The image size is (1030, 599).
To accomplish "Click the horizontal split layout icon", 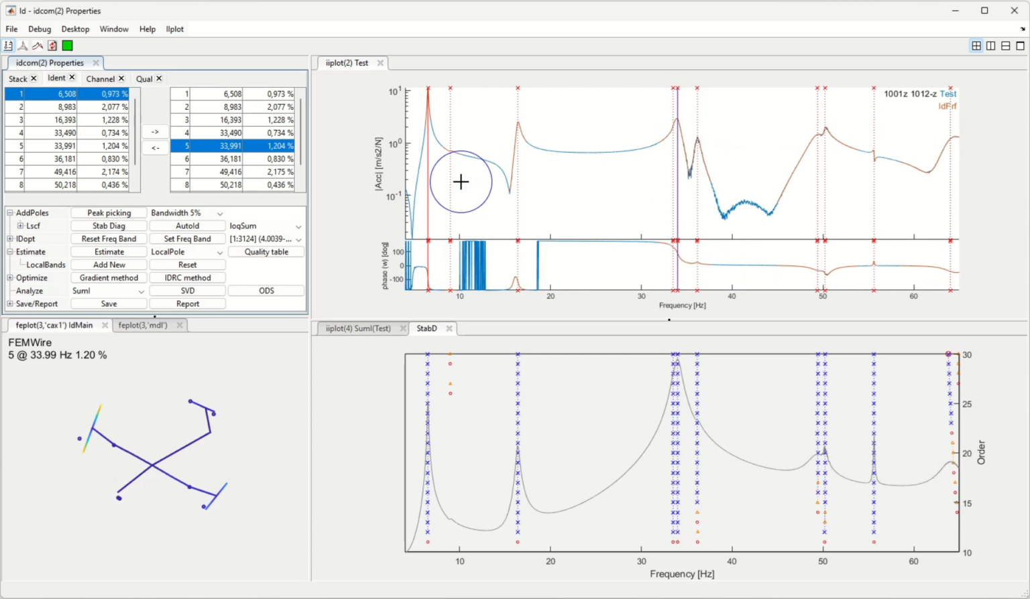I will click(1006, 46).
